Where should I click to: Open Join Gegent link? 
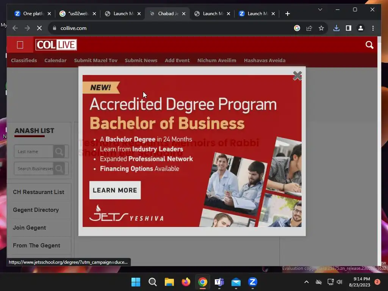tap(30, 228)
